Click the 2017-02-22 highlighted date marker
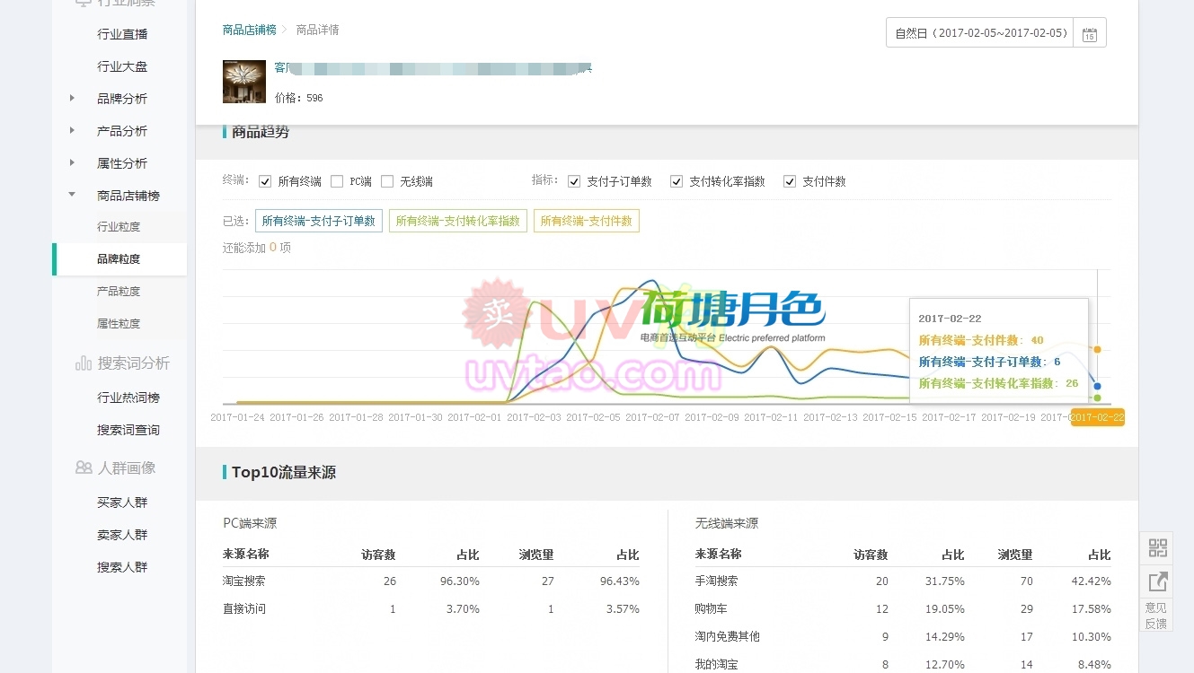This screenshot has width=1194, height=673. tap(1097, 417)
